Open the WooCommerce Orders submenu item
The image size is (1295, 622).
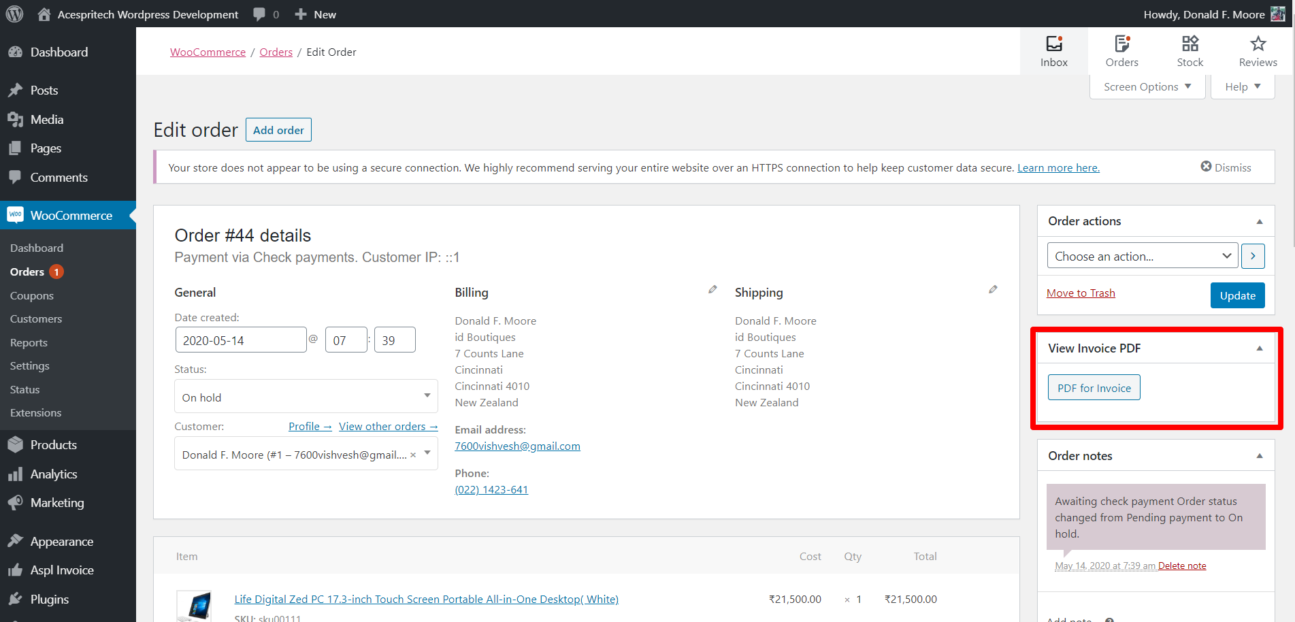click(27, 272)
